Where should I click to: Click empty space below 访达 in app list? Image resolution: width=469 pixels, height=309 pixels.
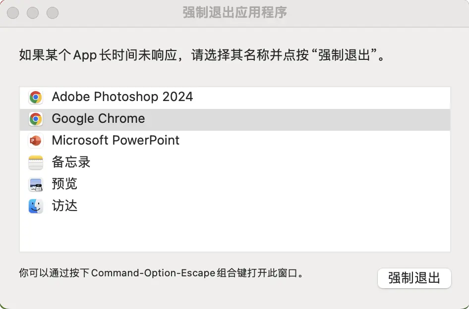coord(234,233)
